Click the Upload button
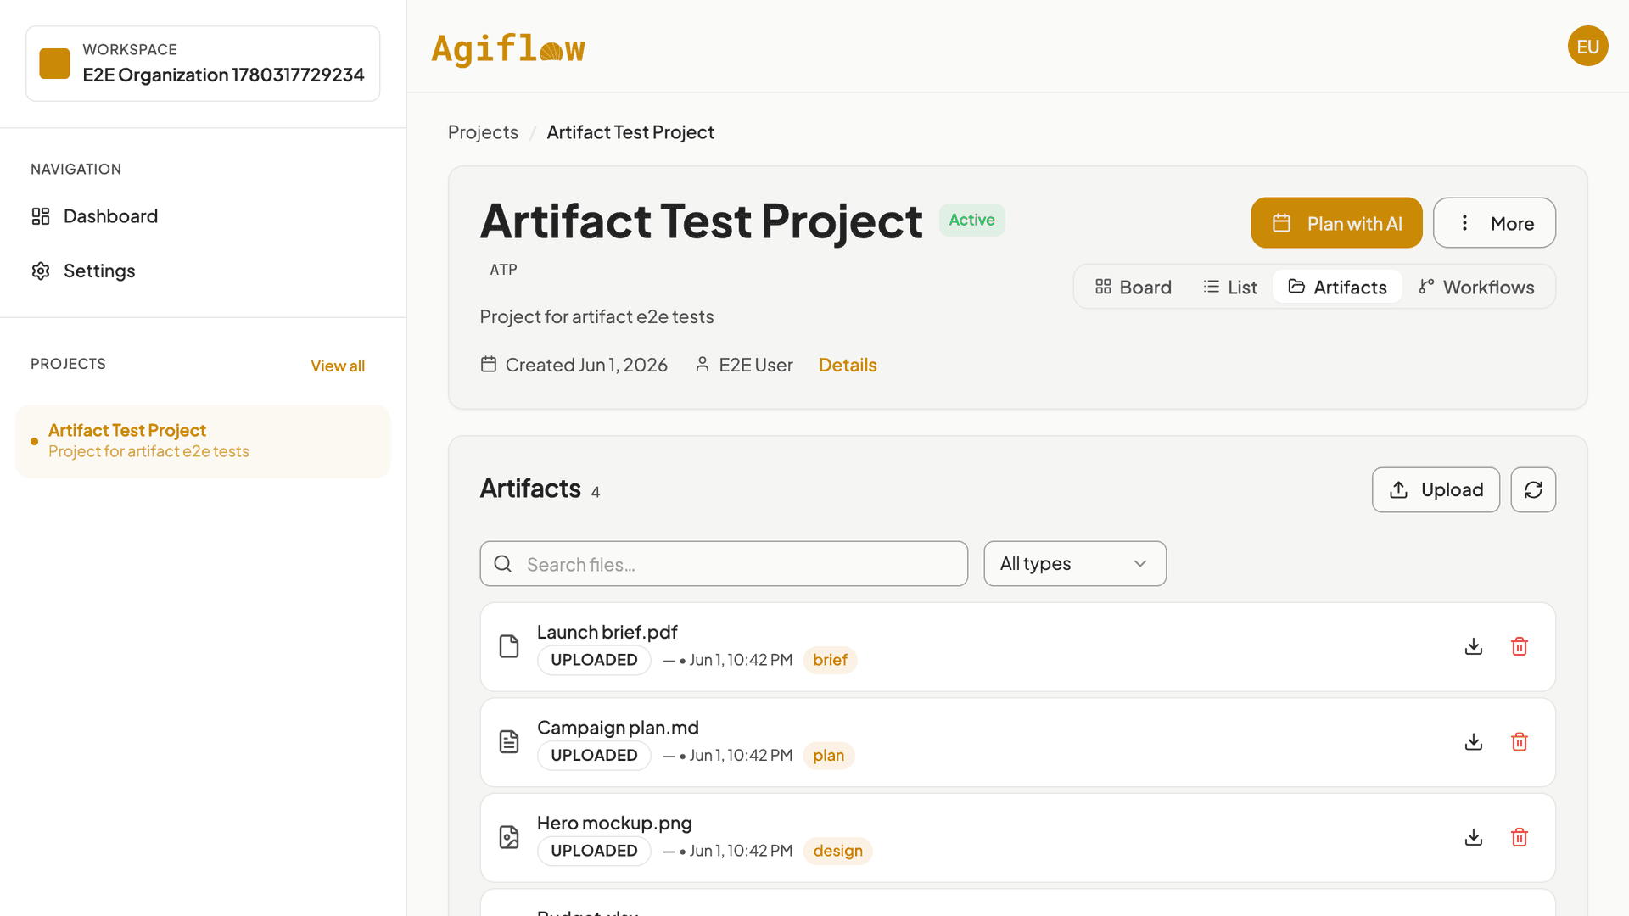This screenshot has height=916, width=1629. [1436, 489]
